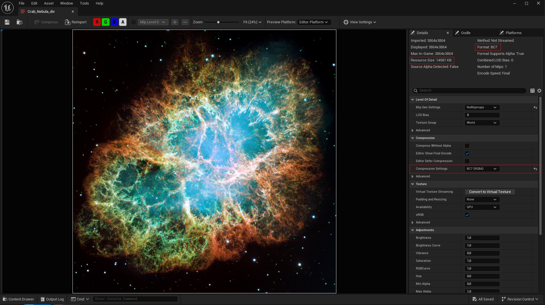Image resolution: width=545 pixels, height=305 pixels.
Task: Open the Mip Level 0 dropdown
Action: [153, 22]
